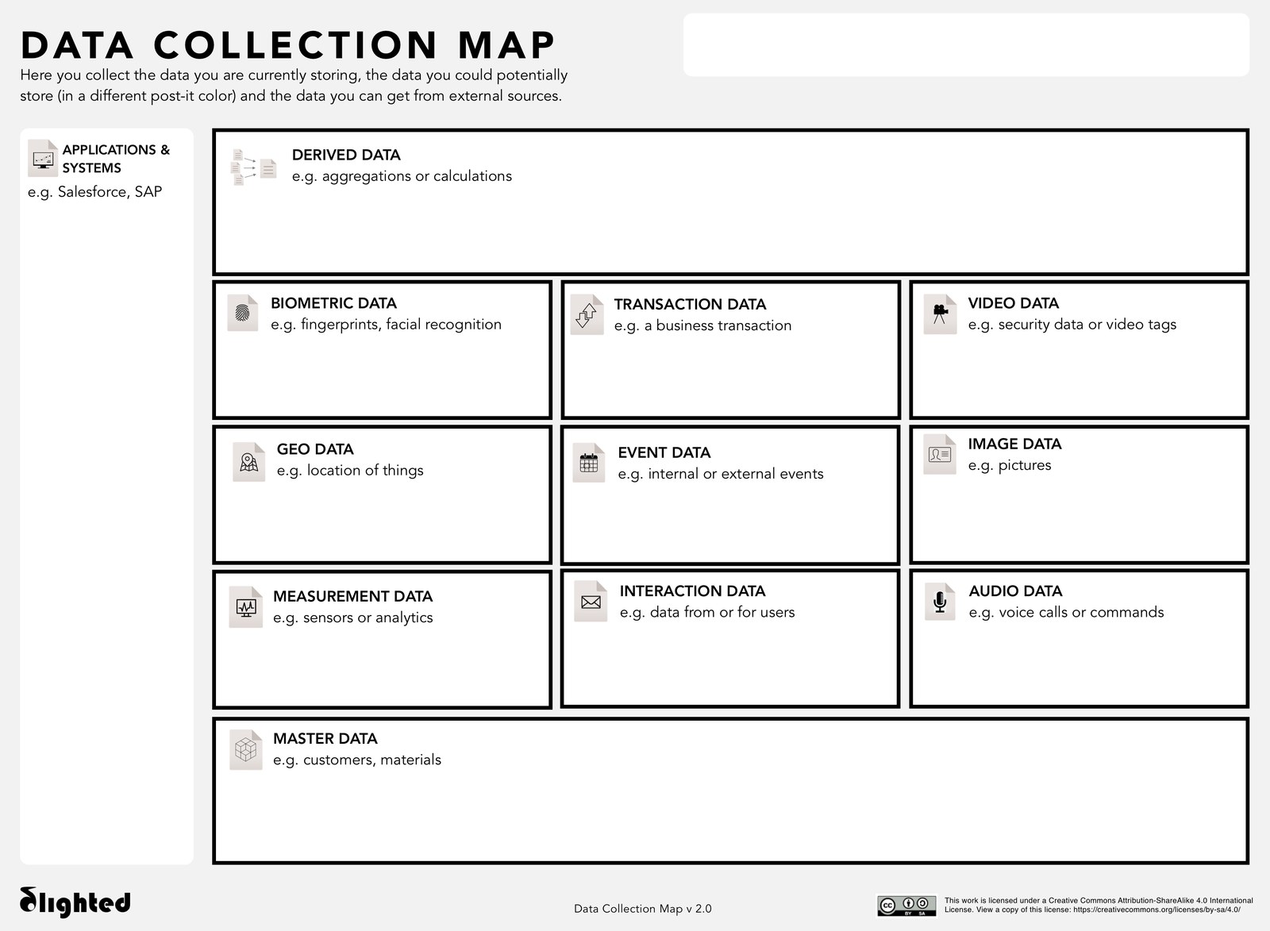Screen dimensions: 1270x931
Task: Click the "AUDIO DATA" heading
Action: pos(1015,591)
